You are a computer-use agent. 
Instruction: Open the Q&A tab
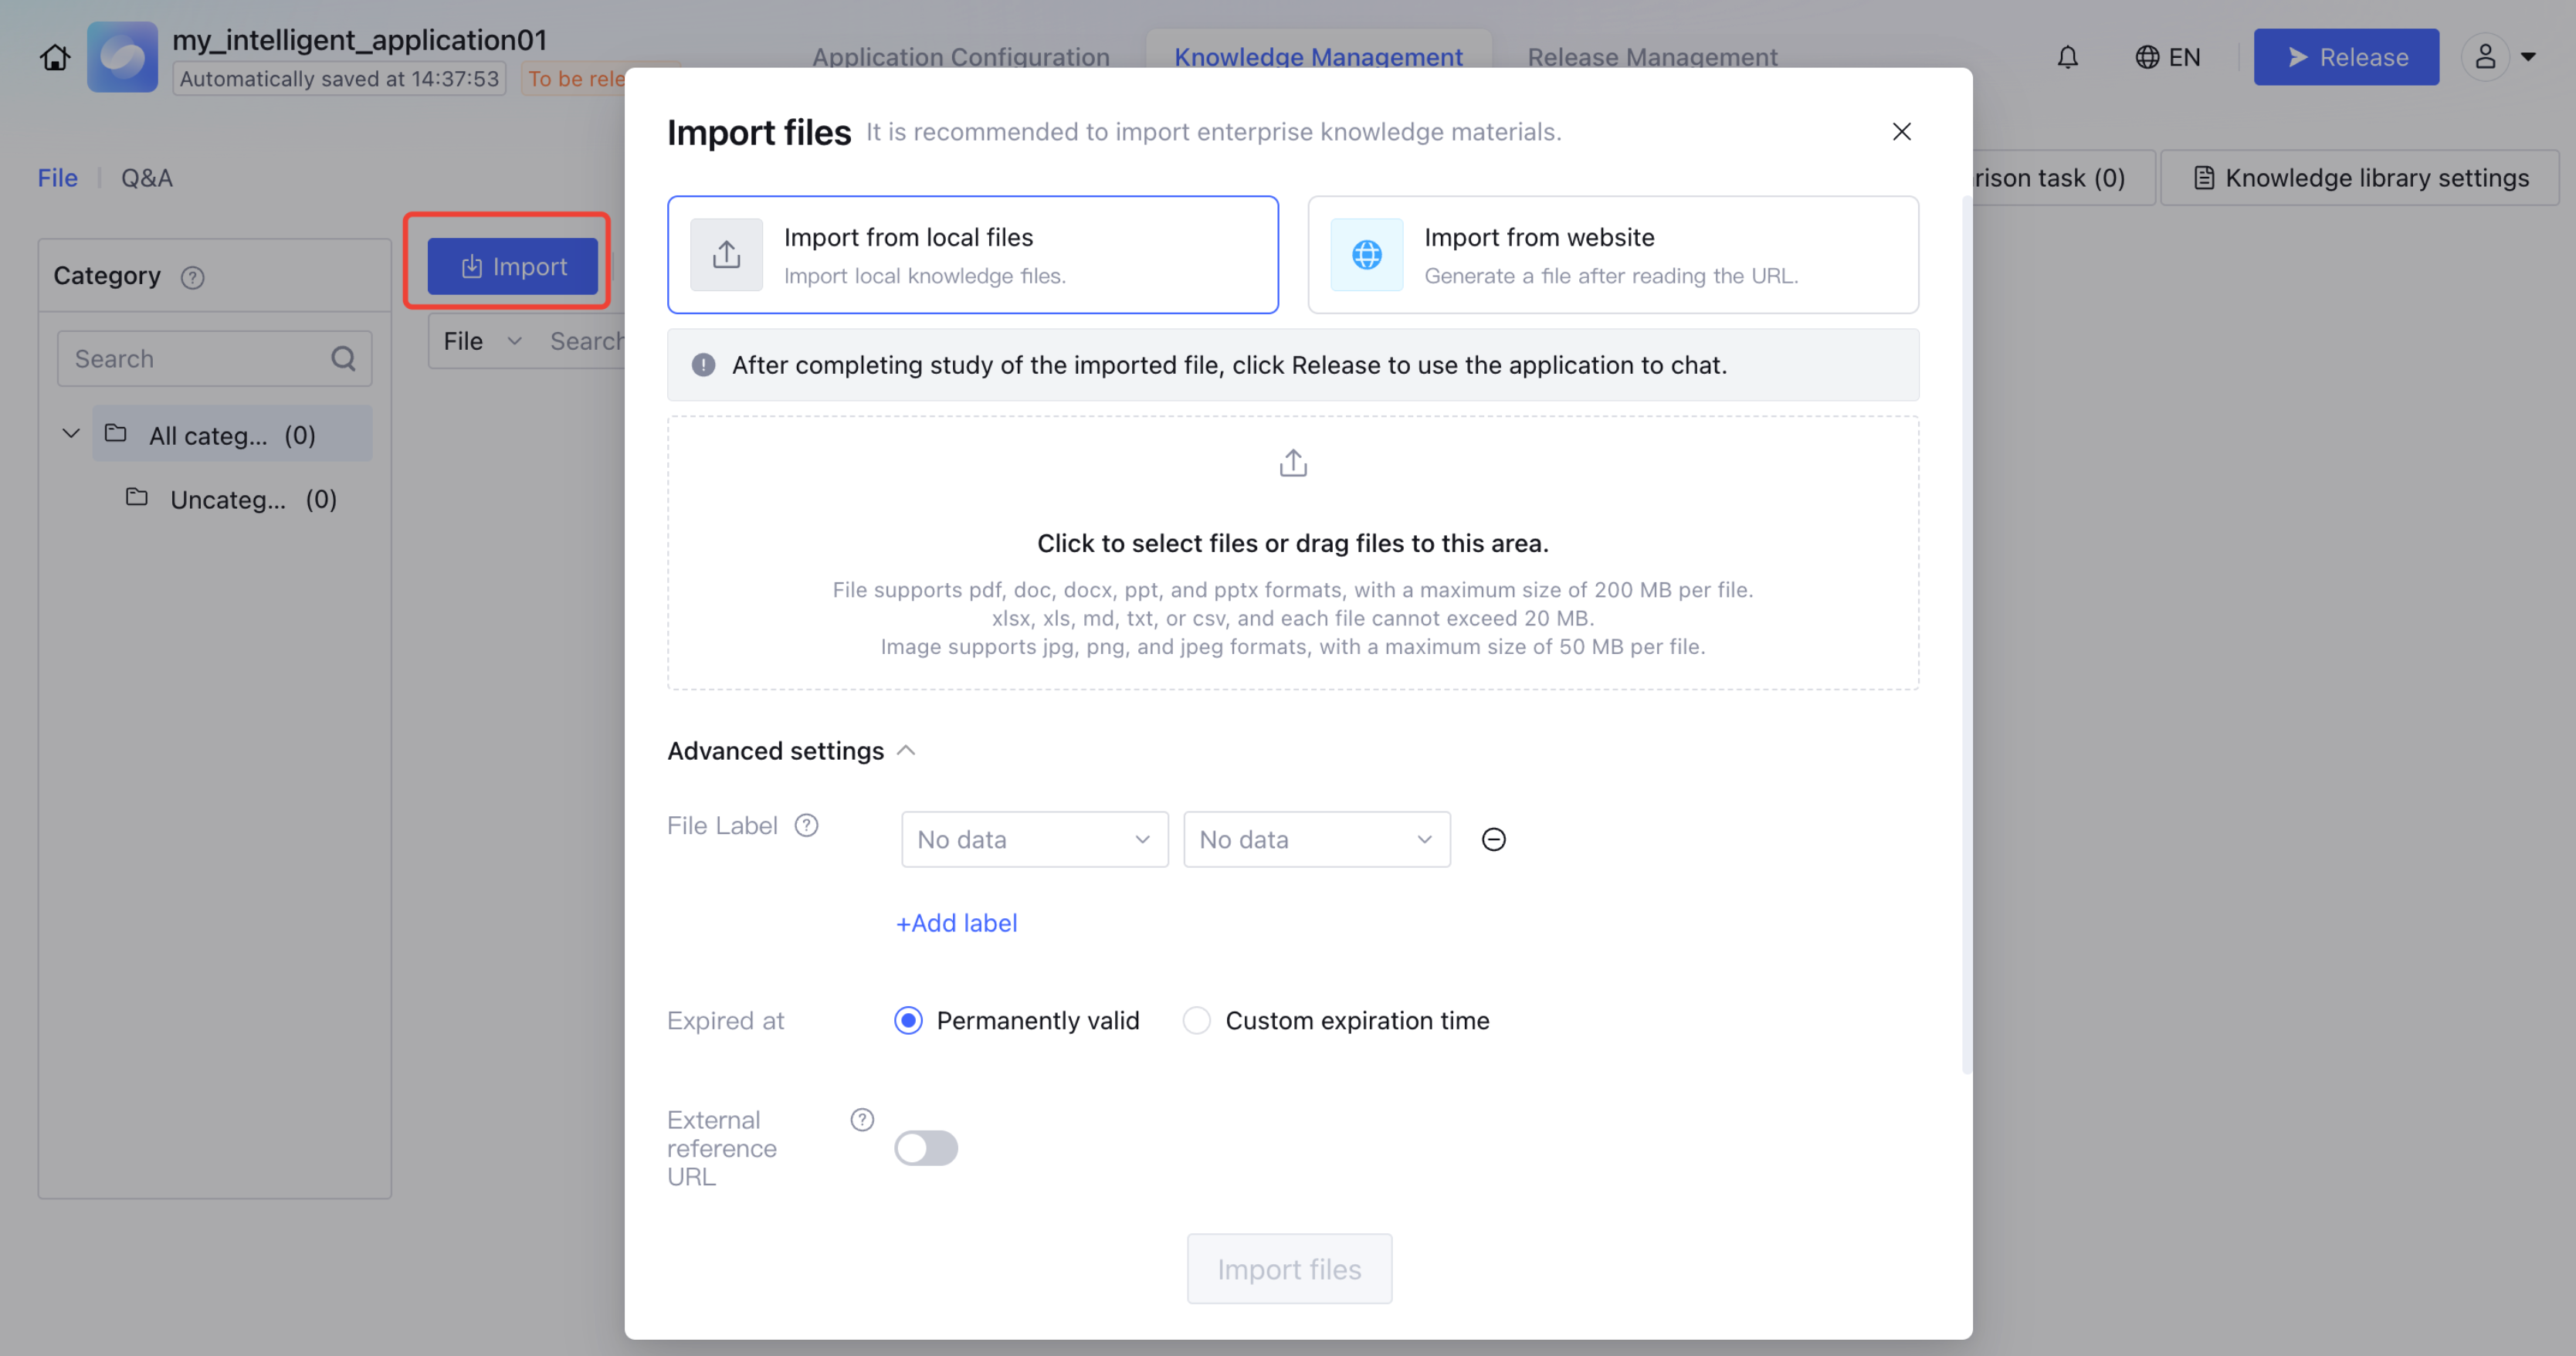coord(147,178)
